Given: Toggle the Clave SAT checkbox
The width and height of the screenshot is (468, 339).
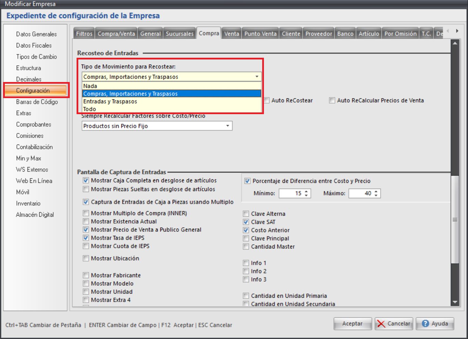Looking at the screenshot, I should click(x=246, y=222).
